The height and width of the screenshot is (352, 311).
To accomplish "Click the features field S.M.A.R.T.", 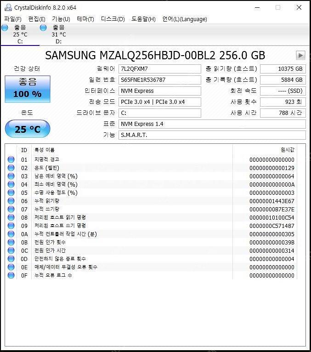I will pyautogui.click(x=212, y=135).
